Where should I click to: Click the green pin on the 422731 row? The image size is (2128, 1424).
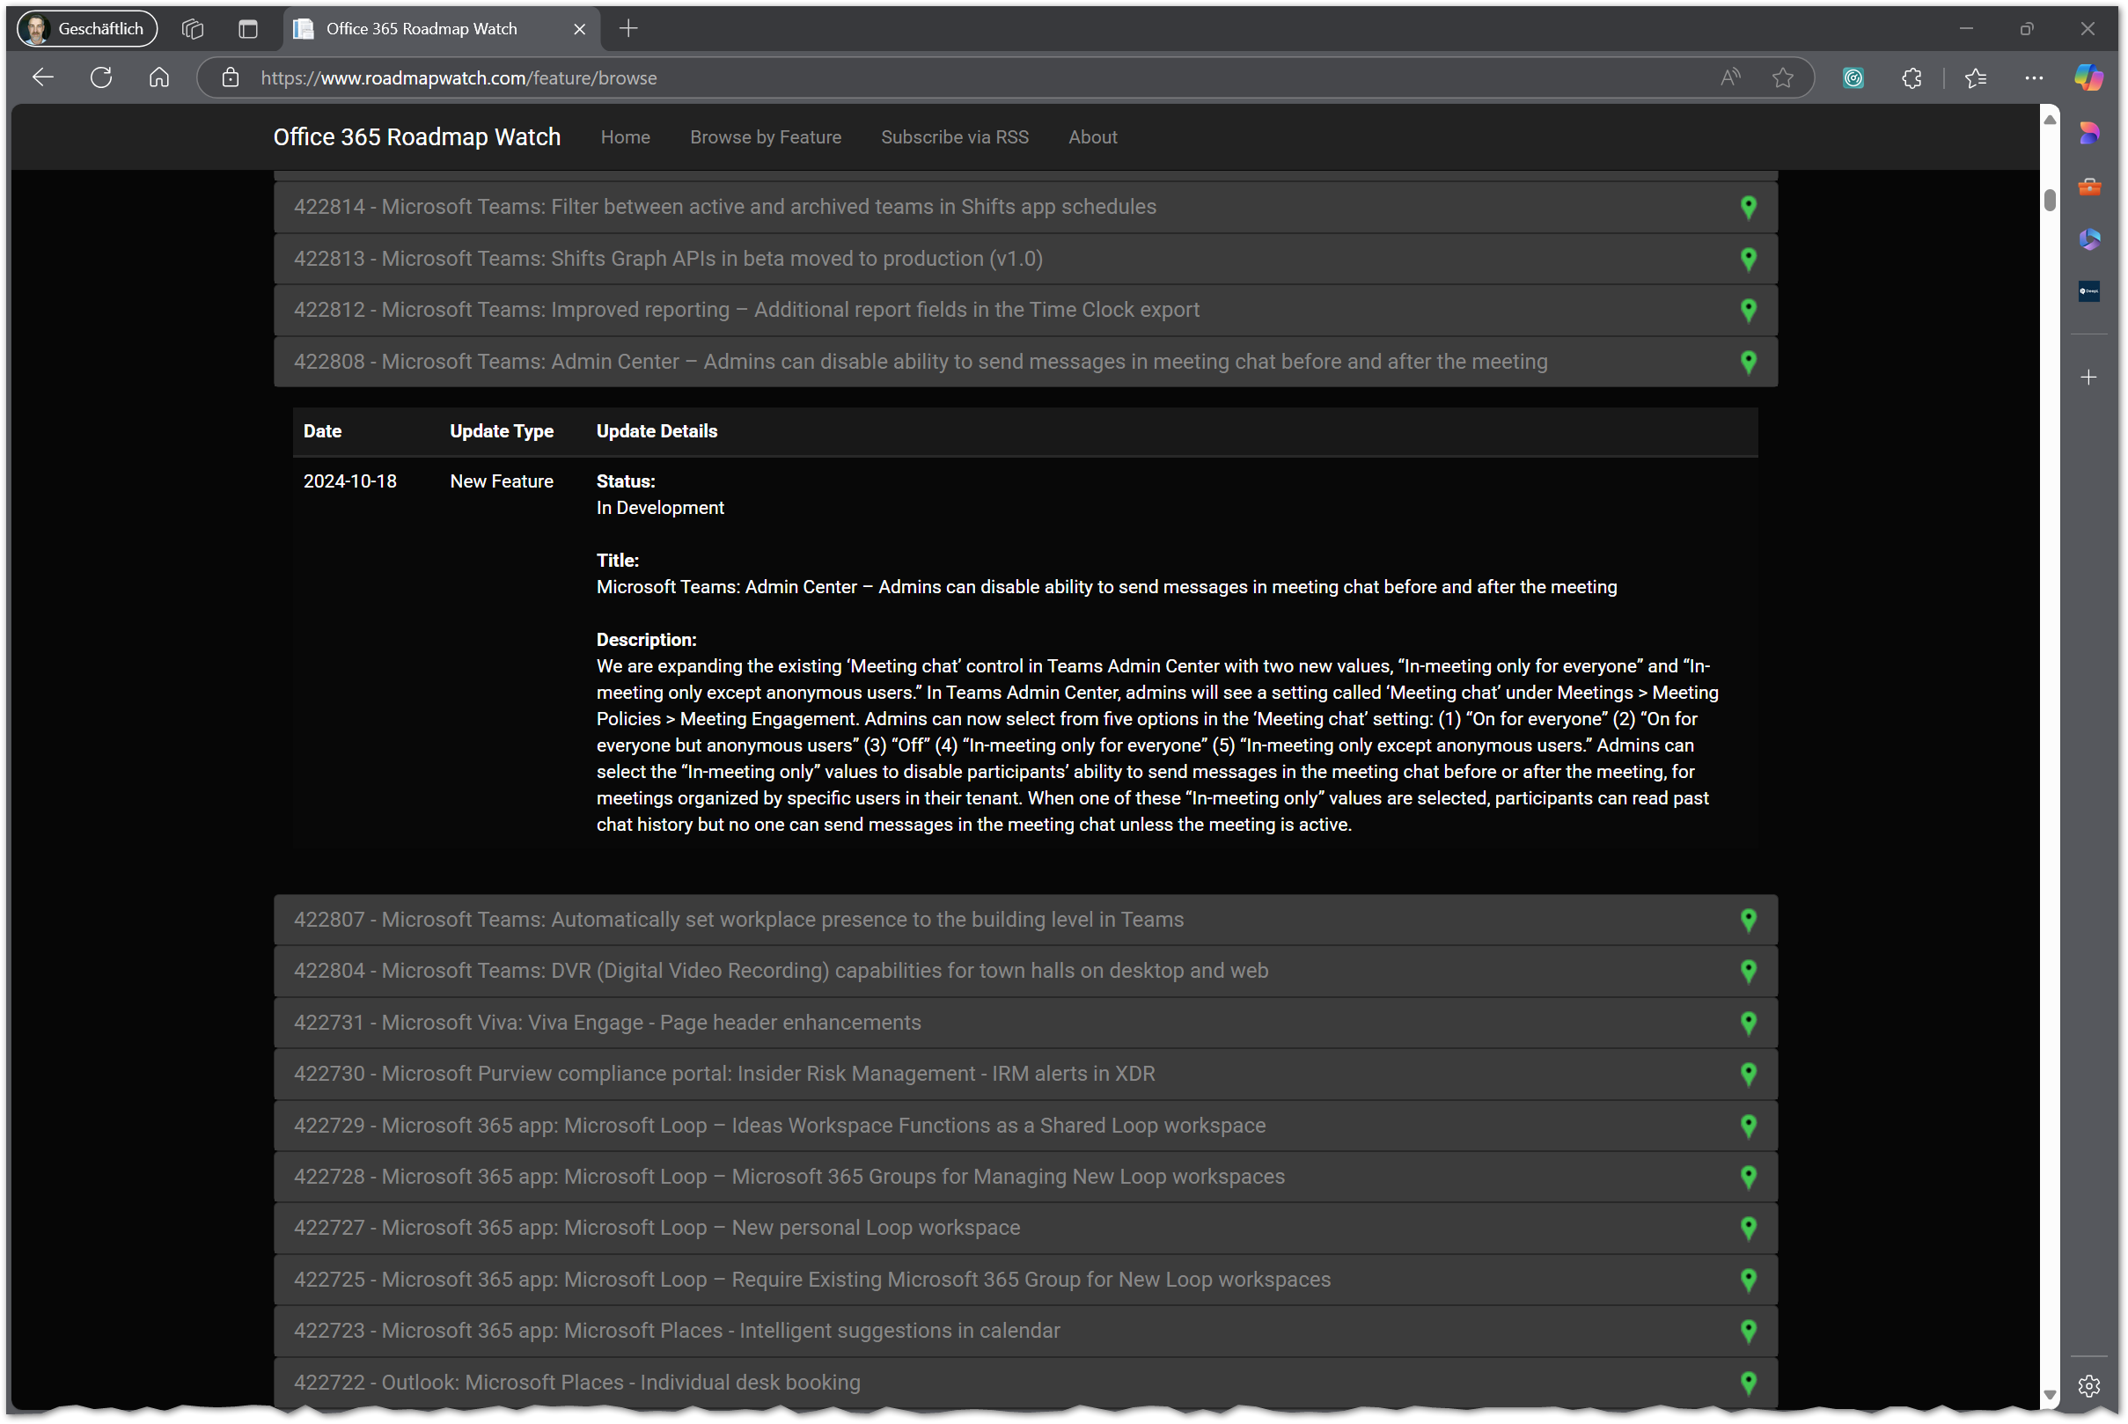coord(1748,1023)
